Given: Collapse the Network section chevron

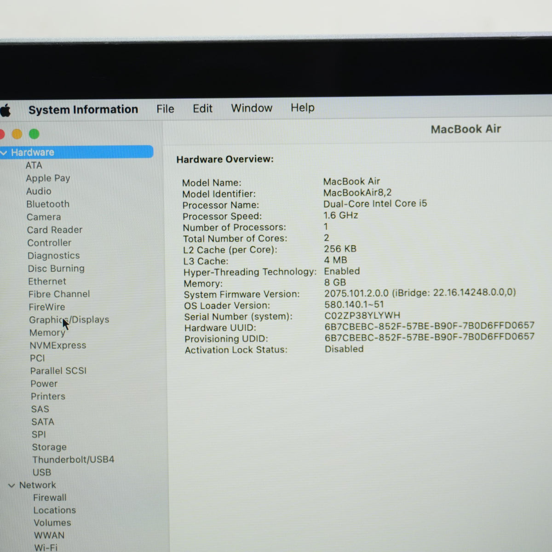Looking at the screenshot, I should click(x=11, y=485).
